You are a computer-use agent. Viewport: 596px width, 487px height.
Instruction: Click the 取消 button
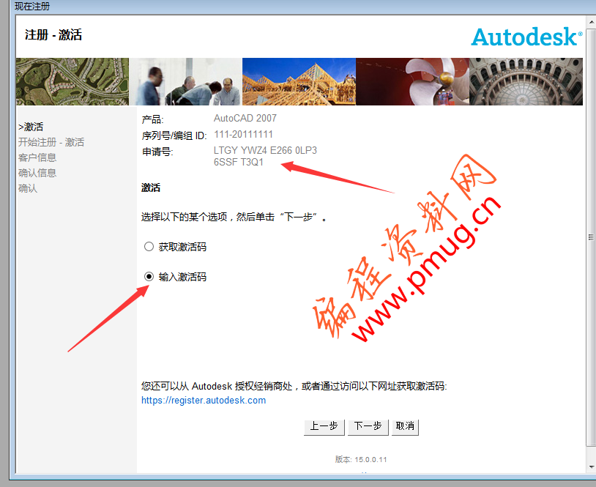[x=405, y=426]
